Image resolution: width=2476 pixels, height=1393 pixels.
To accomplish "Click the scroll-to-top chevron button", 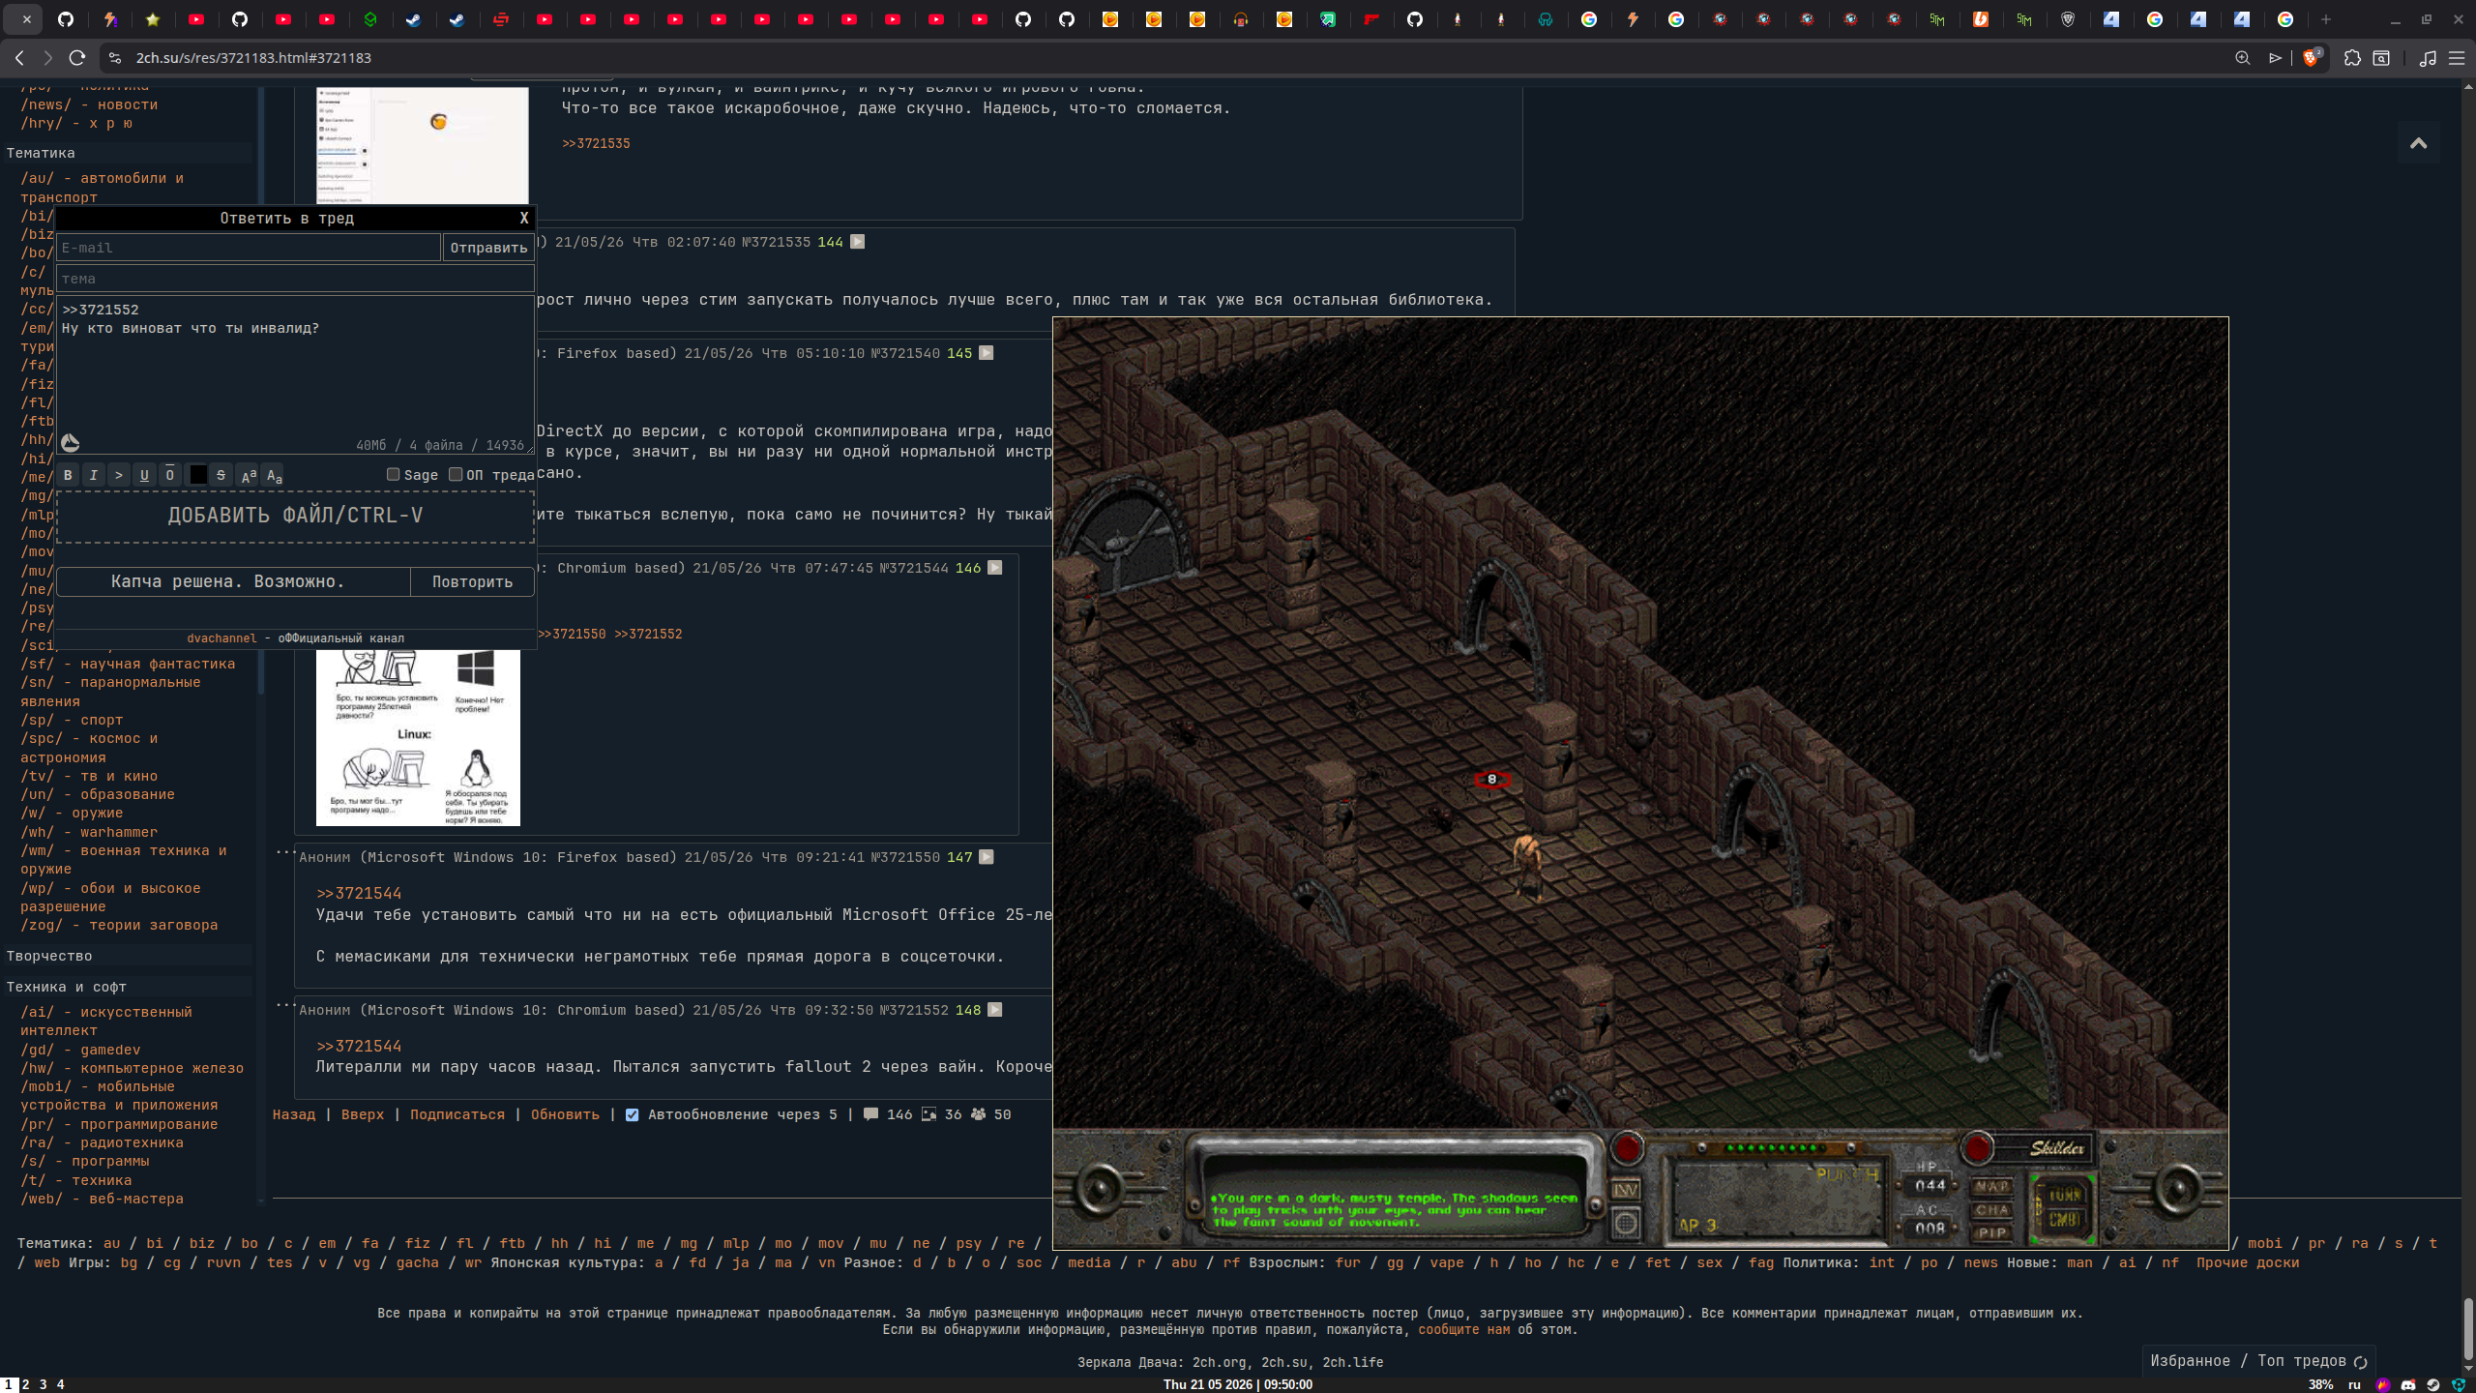I will [2418, 143].
